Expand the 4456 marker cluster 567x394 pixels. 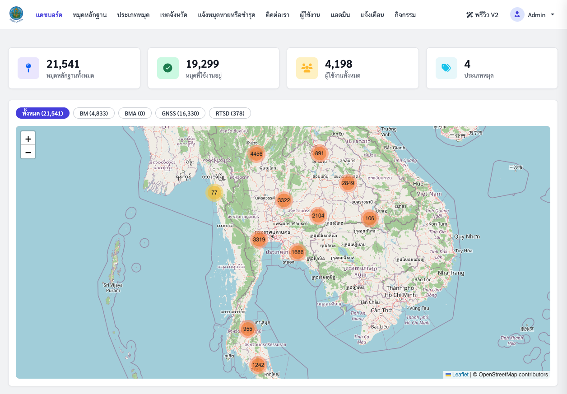pos(256,154)
